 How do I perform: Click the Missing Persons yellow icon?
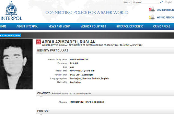152,17
